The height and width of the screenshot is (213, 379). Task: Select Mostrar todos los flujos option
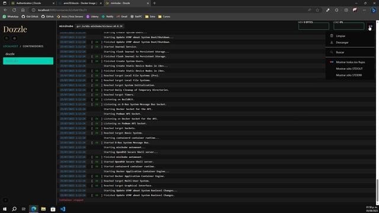(x=350, y=62)
